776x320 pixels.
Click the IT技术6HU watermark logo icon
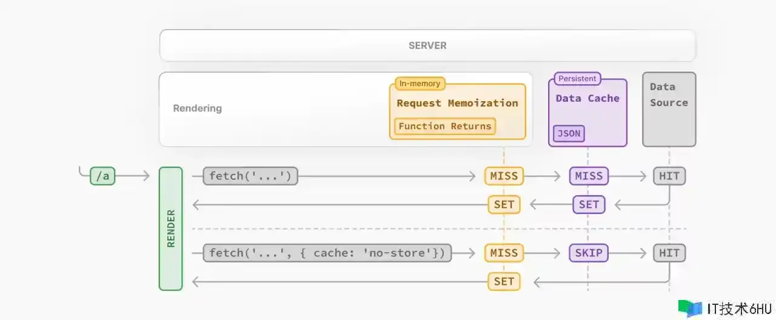(690, 308)
